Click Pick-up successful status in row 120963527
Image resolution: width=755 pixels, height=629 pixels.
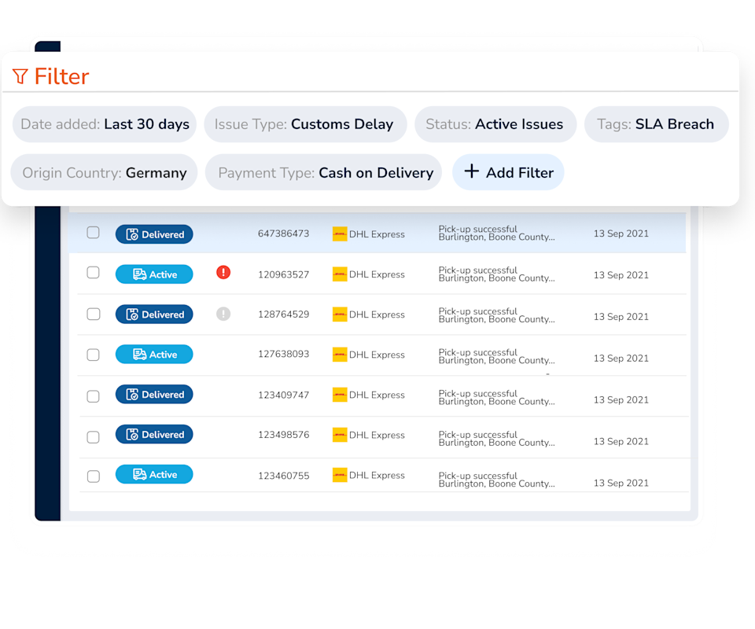[477, 270]
